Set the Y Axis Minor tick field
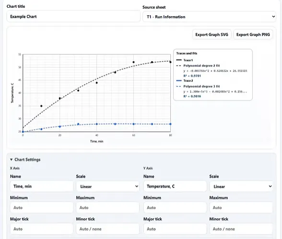Screen dimensions: 282x239 (x=241, y=229)
